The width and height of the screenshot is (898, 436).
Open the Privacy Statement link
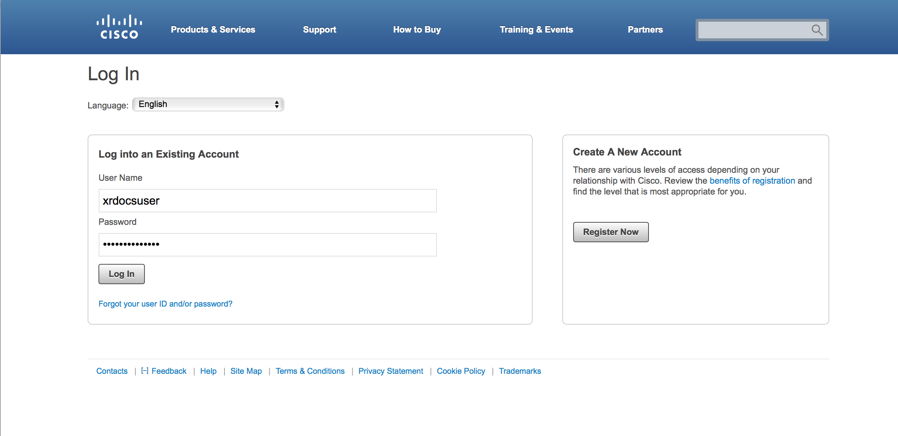coord(391,371)
